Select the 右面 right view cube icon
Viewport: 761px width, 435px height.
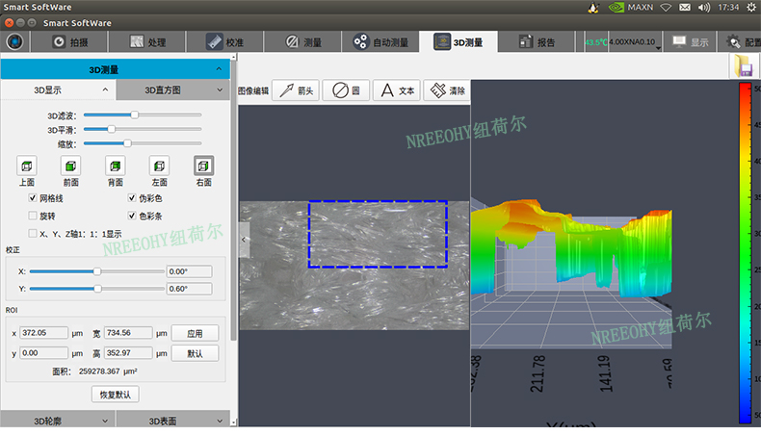[x=204, y=166]
